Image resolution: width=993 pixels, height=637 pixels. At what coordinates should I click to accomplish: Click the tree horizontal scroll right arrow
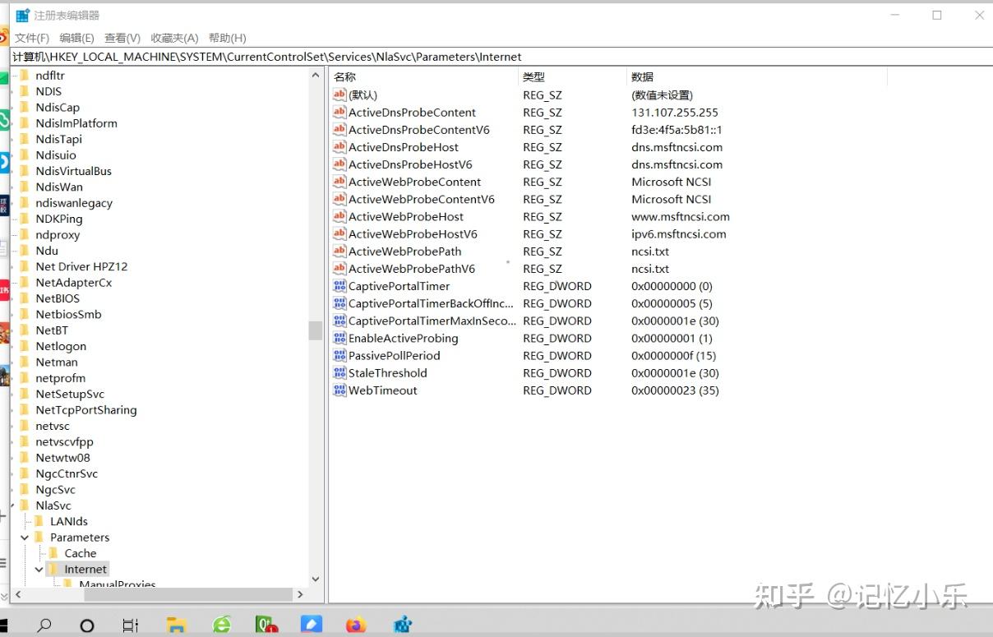(x=300, y=594)
